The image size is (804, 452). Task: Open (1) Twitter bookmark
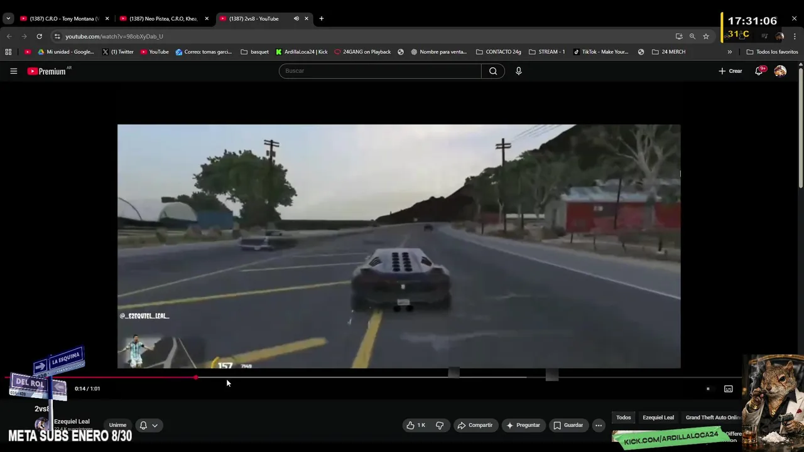click(117, 52)
